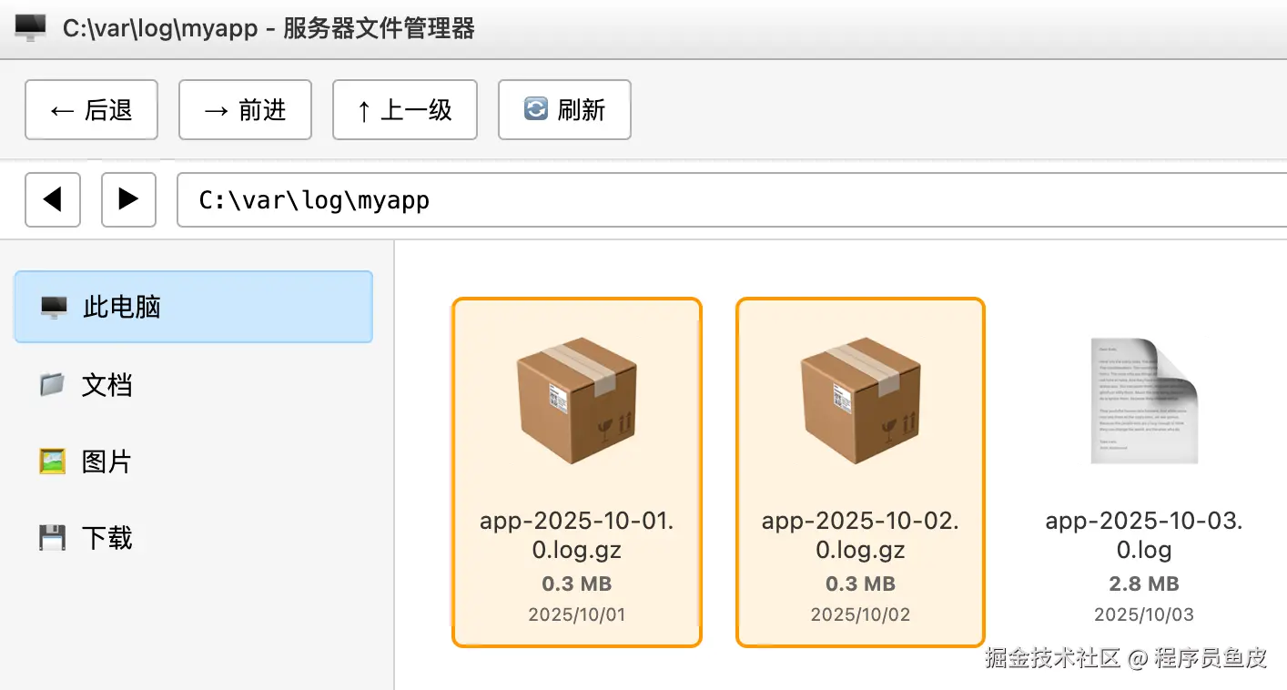Click the C:\var\log\myapp address path field
The height and width of the screenshot is (690, 1287).
[x=728, y=199]
